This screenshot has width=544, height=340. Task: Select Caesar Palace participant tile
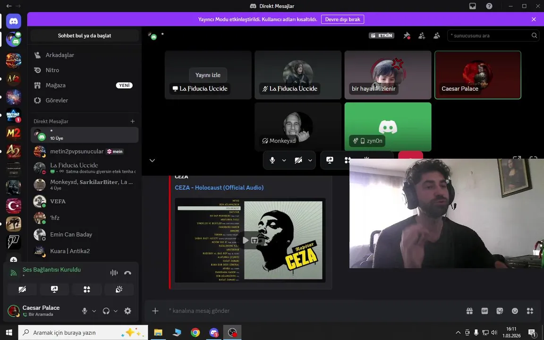tap(478, 75)
